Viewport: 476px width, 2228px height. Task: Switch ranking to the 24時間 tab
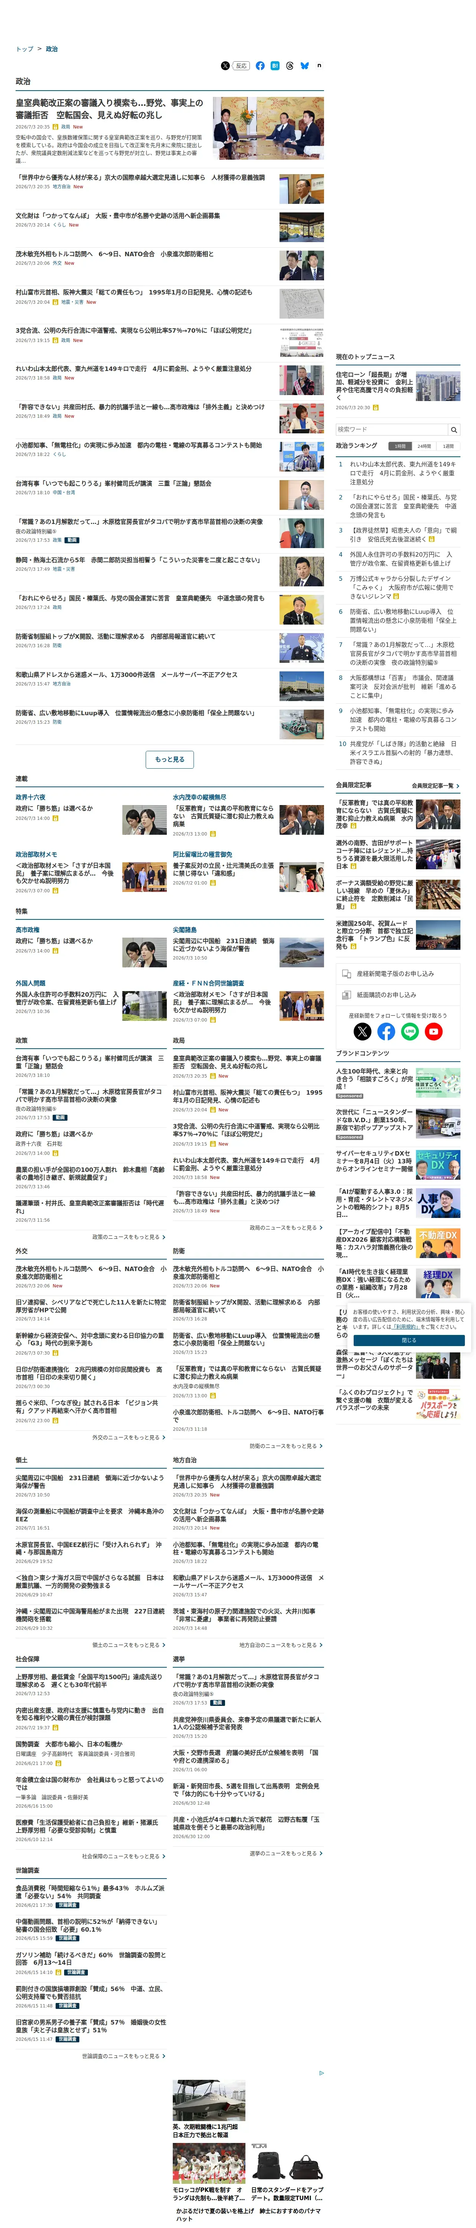(x=424, y=446)
